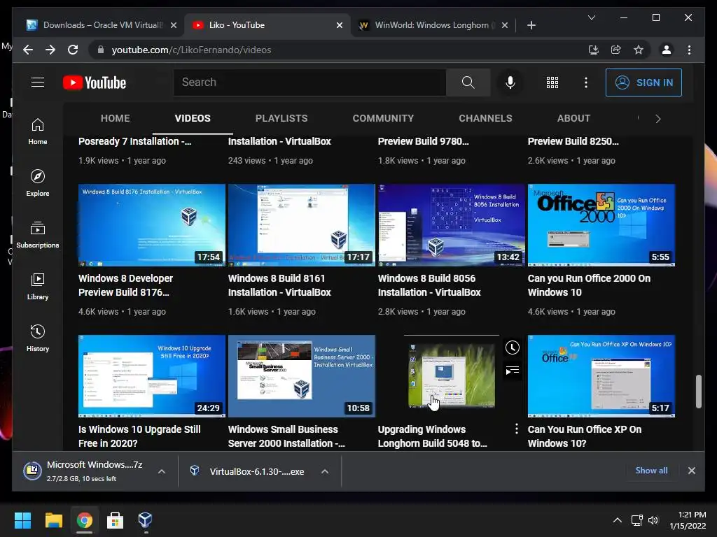717x537 pixels.
Task: Open options for VirtualBox exe download
Action: pos(325,471)
